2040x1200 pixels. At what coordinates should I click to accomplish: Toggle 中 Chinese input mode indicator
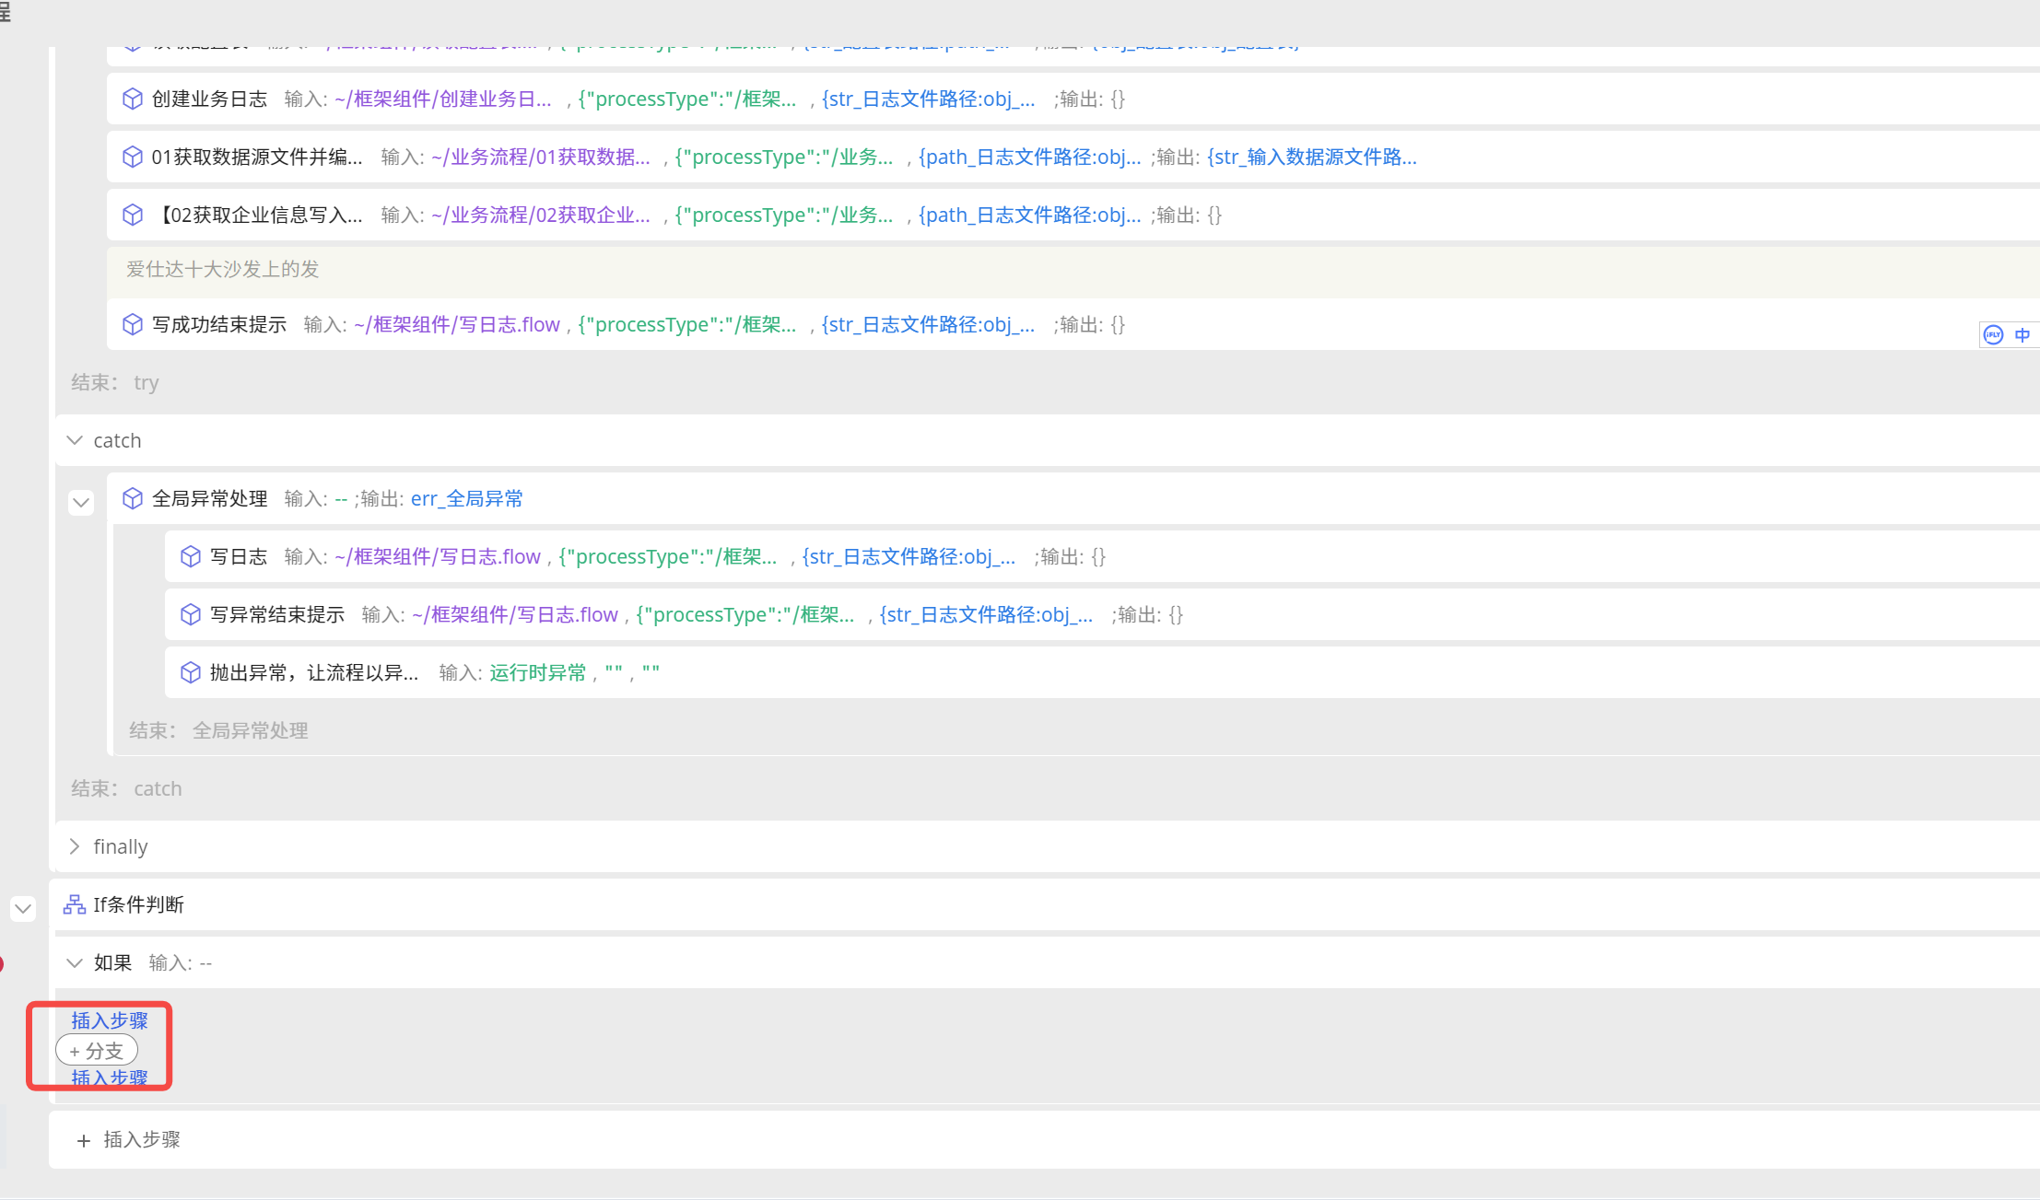pyautogui.click(x=2022, y=335)
